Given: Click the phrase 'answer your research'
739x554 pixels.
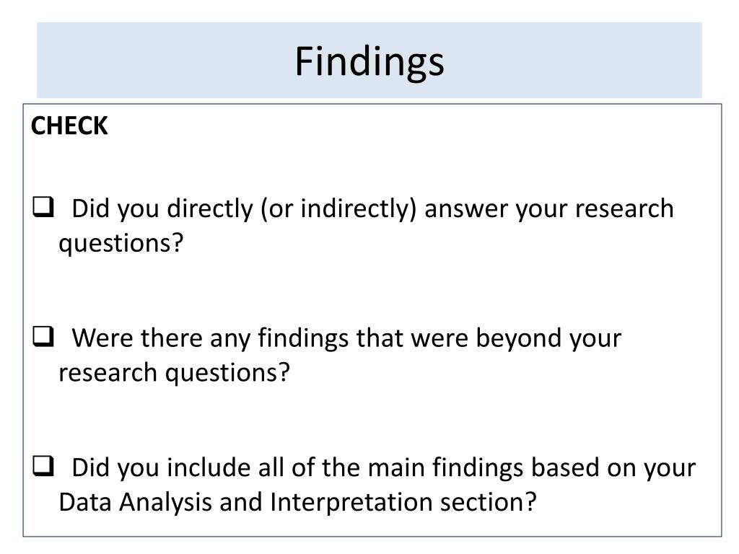Looking at the screenshot, I should point(549,208).
